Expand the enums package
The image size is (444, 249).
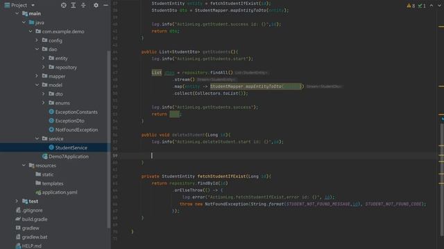(43, 103)
